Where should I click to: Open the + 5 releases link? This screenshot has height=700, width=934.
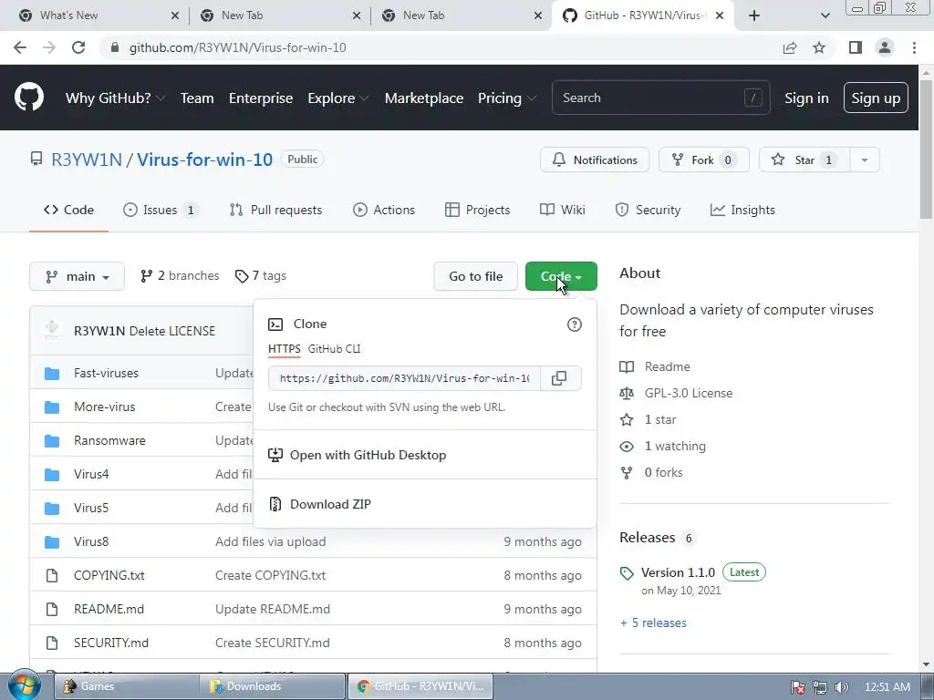[x=653, y=623]
